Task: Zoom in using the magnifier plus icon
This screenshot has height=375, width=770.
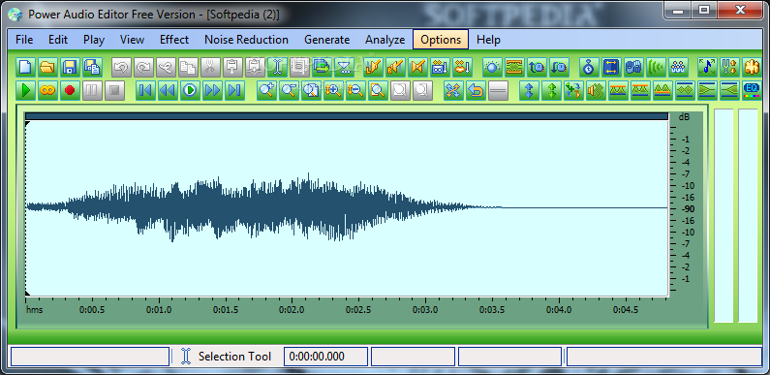Action: [x=266, y=90]
